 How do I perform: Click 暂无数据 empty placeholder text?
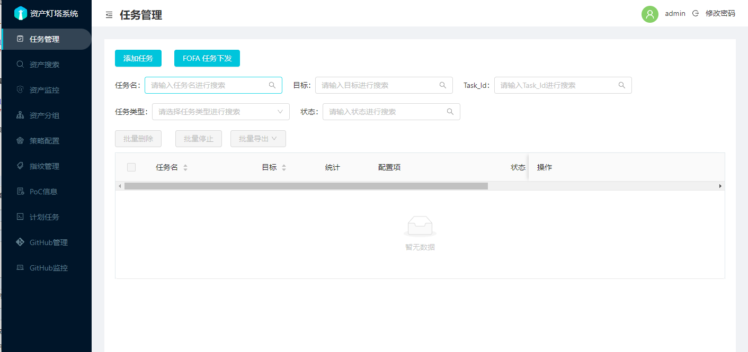tap(420, 247)
